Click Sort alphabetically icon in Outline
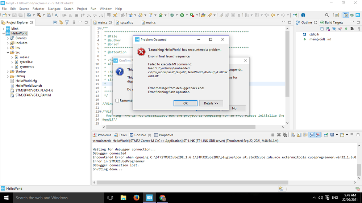362x203 pixels. pyautogui.click(x=328, y=29)
